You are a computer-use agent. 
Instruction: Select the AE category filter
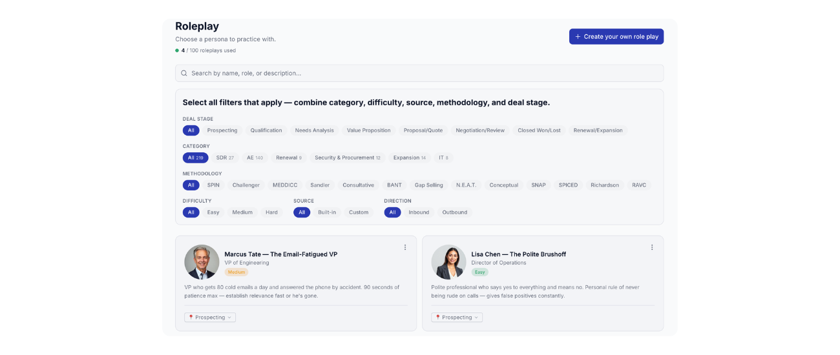click(255, 157)
